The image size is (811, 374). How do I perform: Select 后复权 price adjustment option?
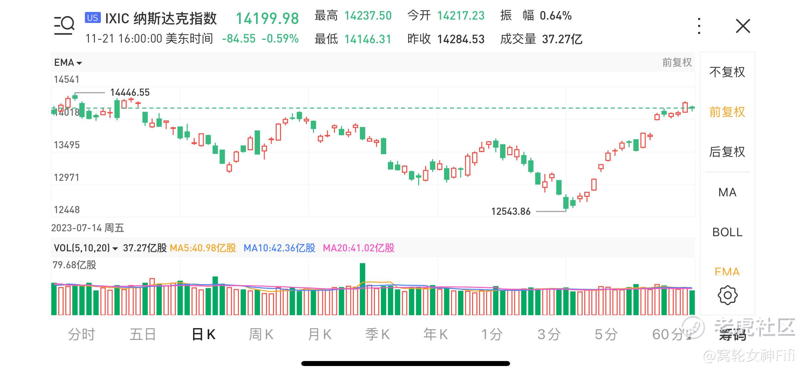click(727, 152)
